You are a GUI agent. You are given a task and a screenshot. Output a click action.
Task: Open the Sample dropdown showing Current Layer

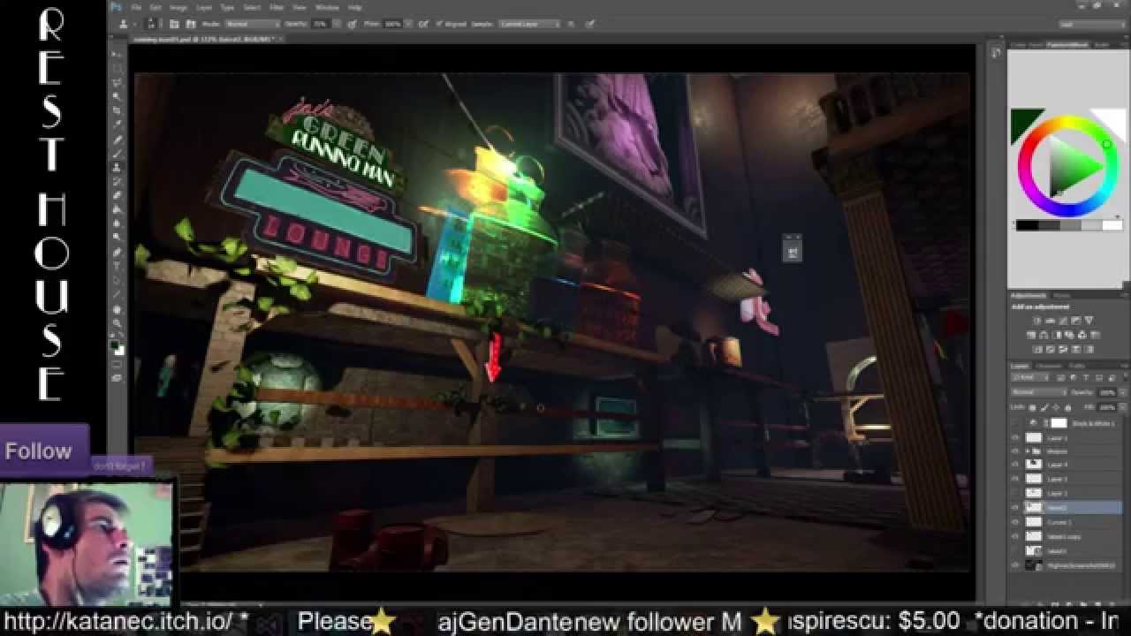[x=529, y=24]
